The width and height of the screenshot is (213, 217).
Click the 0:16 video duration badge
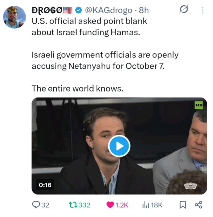45,185
